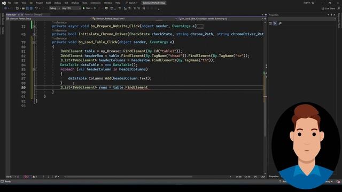Toggle auto hide pin on Properties panel
342x192 pixels.
[x=331, y=15]
